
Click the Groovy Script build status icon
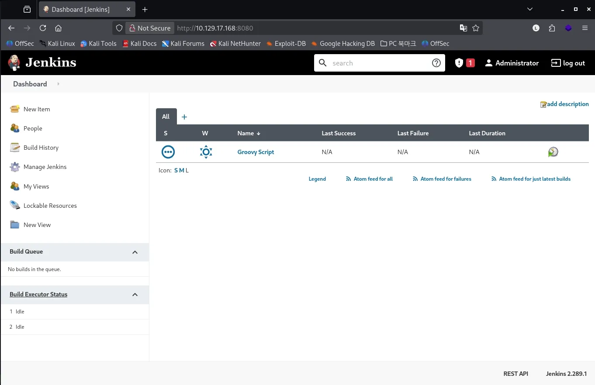168,152
